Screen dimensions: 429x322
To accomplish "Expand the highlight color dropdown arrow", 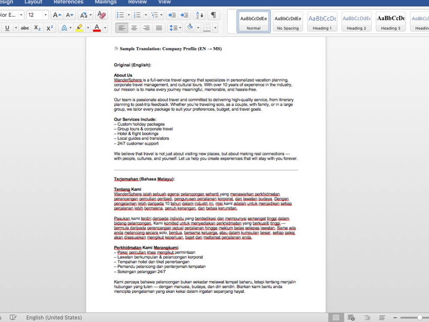I will (x=88, y=28).
